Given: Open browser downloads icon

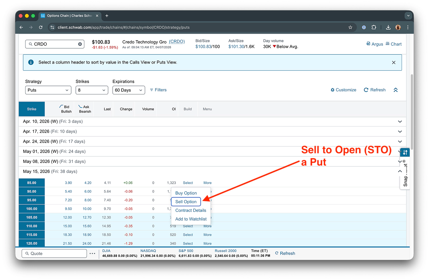Looking at the screenshot, I should pyautogui.click(x=388, y=27).
